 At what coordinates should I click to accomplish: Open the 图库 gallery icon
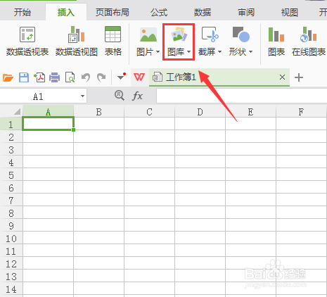point(179,34)
